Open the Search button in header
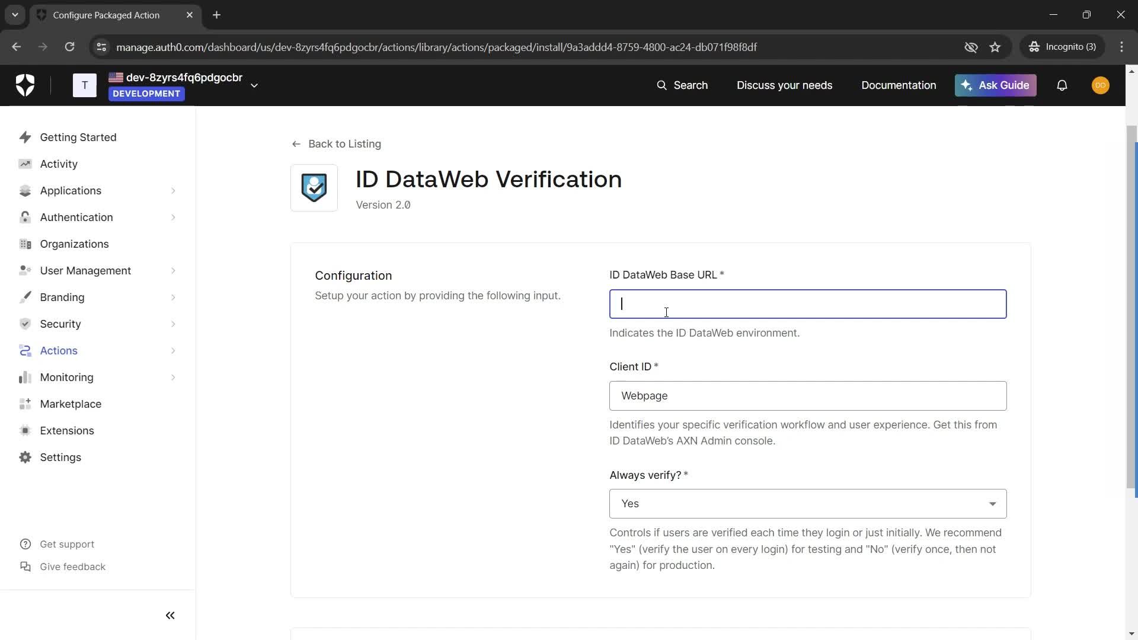This screenshot has width=1138, height=640. pos(682,85)
